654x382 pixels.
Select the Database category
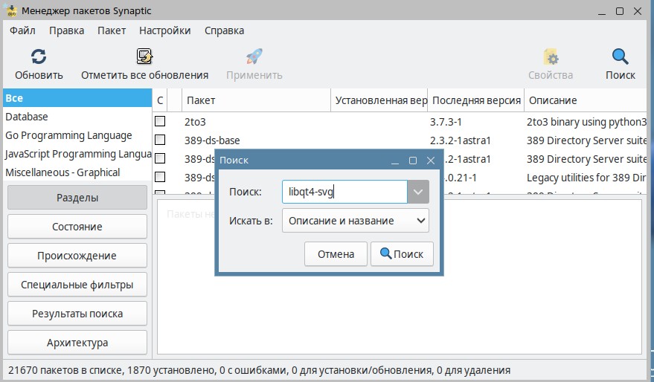point(77,117)
